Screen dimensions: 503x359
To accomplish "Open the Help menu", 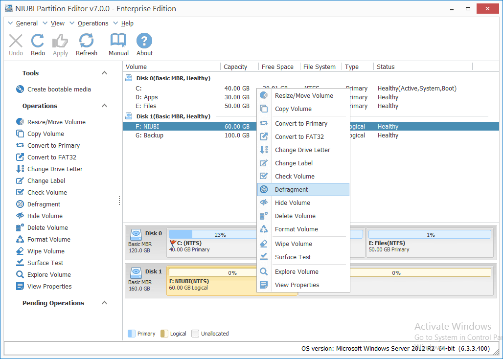I will [127, 23].
